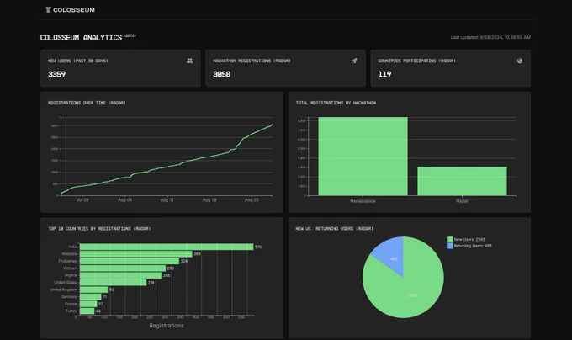Click the users icon on New Users card

click(190, 61)
